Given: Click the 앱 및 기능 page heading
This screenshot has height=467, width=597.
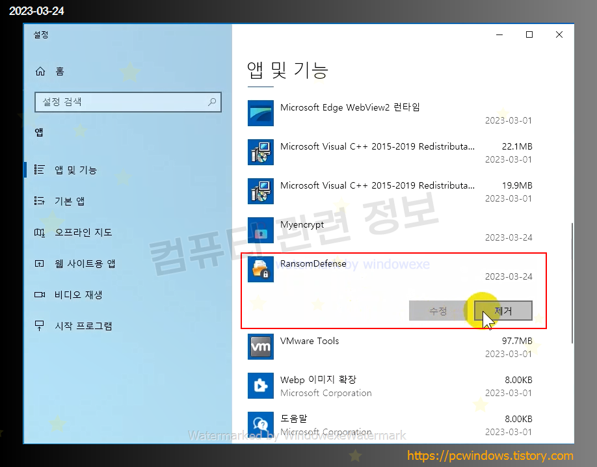Looking at the screenshot, I should click(x=287, y=70).
